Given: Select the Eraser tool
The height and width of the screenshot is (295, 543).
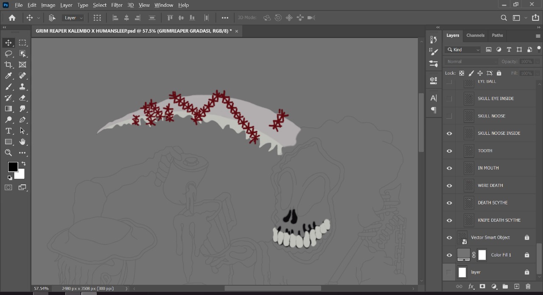Looking at the screenshot, I should (22, 98).
